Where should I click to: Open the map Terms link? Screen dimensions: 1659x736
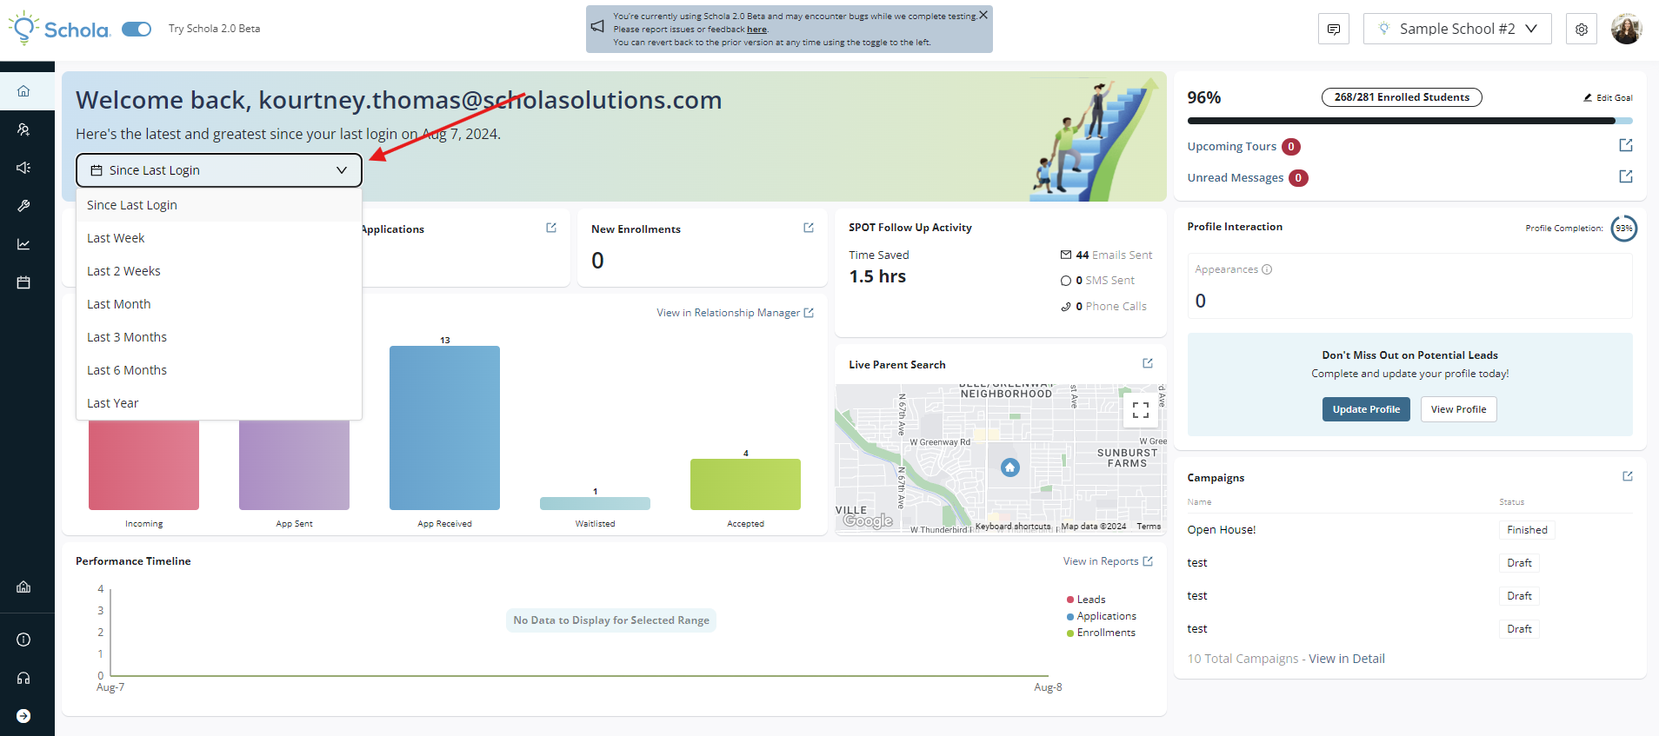pyautogui.click(x=1149, y=527)
